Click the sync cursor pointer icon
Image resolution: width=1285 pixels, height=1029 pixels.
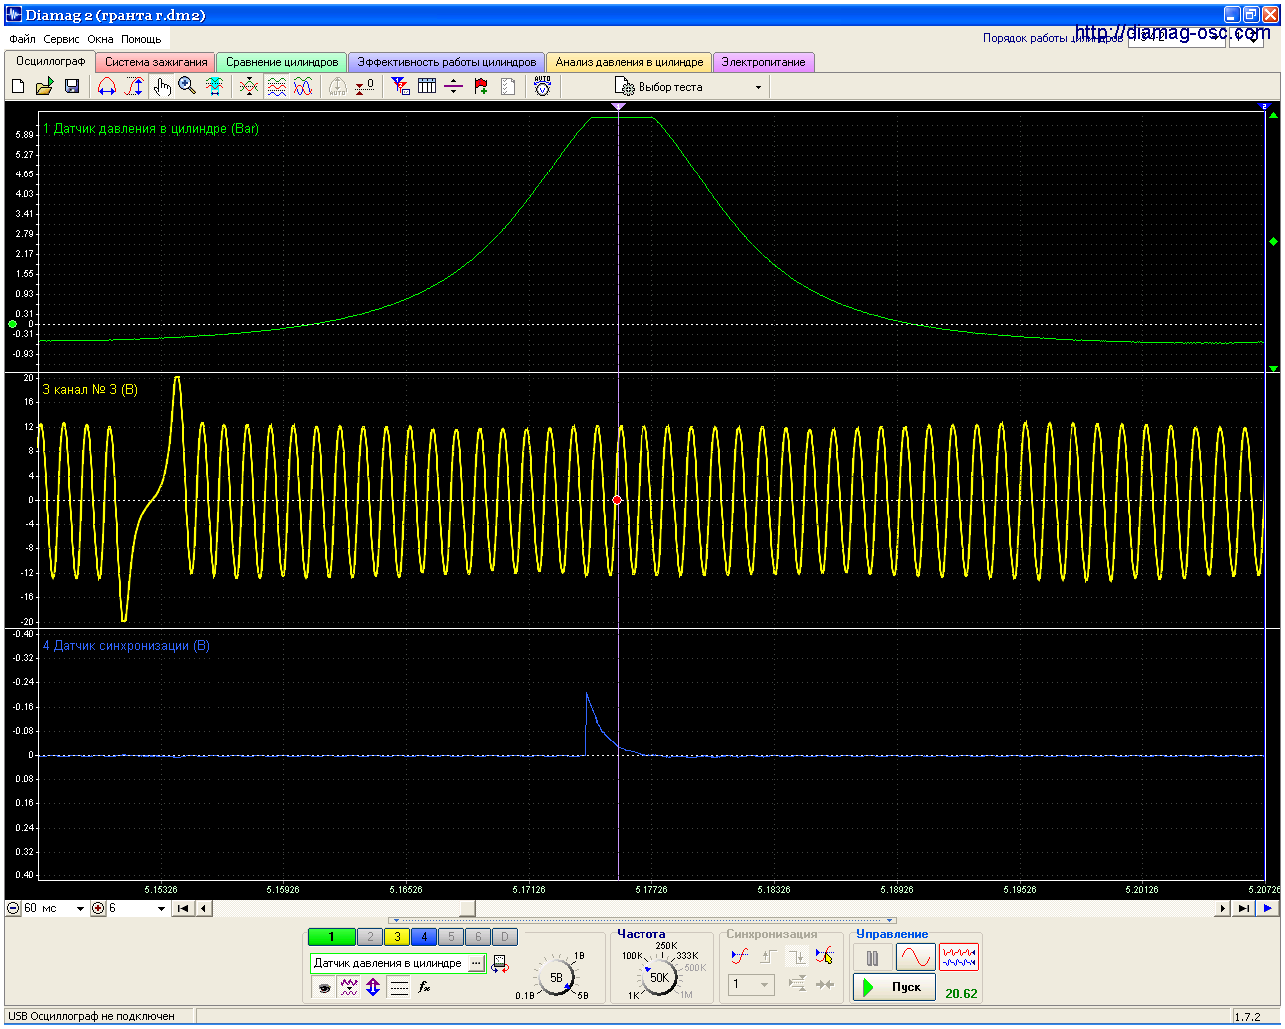click(x=824, y=956)
